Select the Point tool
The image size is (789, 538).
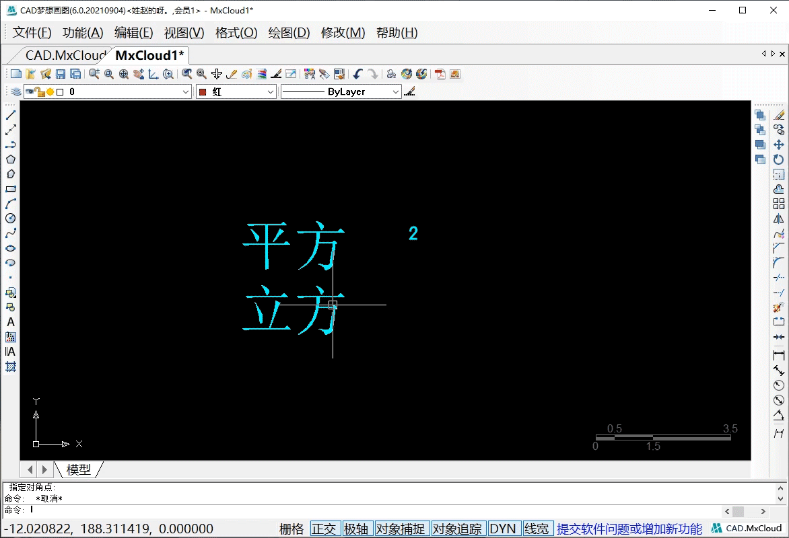[11, 278]
